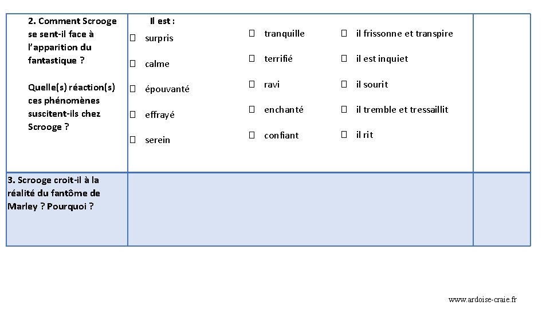Check the 'tranquille' checkbox
Image resolution: width=550 pixels, height=309 pixels.
coord(252,33)
